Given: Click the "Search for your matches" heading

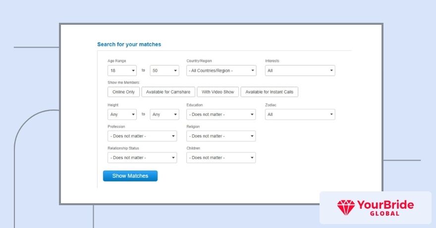Looking at the screenshot, I should 129,45.
